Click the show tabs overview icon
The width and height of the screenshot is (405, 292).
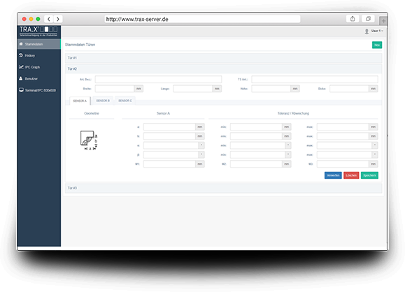coord(368,19)
